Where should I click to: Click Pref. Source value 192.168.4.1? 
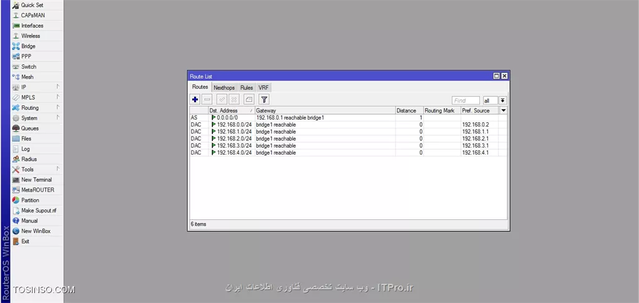click(x=475, y=153)
